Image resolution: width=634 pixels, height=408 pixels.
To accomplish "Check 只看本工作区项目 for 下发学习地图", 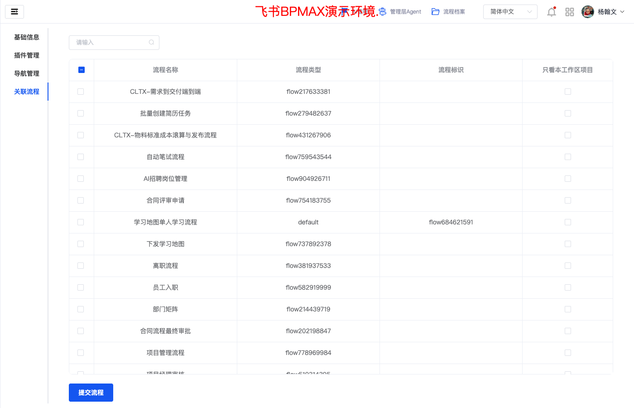I will click(568, 244).
